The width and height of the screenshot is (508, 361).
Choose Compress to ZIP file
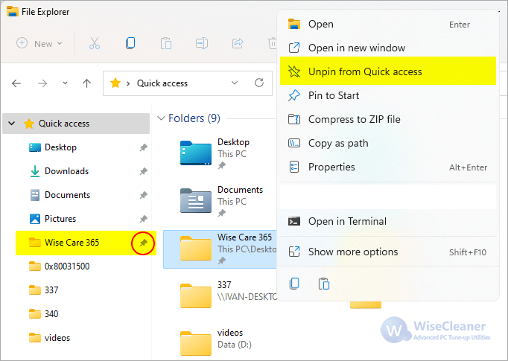pos(388,120)
